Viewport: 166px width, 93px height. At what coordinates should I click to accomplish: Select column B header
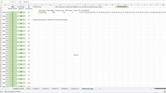tap(12, 5)
